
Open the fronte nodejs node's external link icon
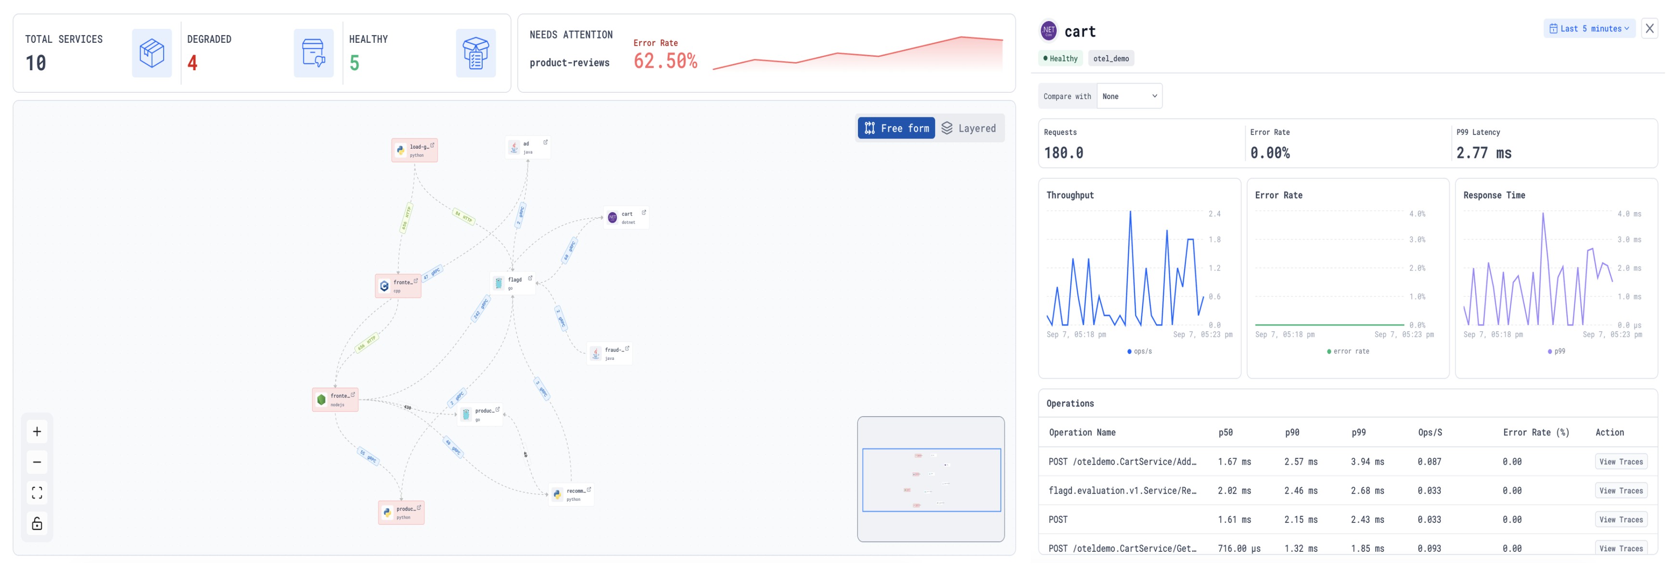(x=353, y=394)
